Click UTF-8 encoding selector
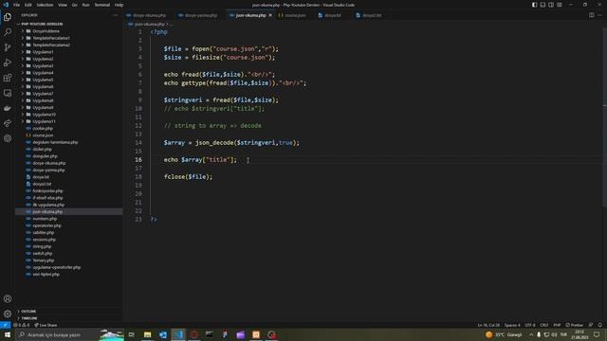607x341 pixels. tap(530, 325)
